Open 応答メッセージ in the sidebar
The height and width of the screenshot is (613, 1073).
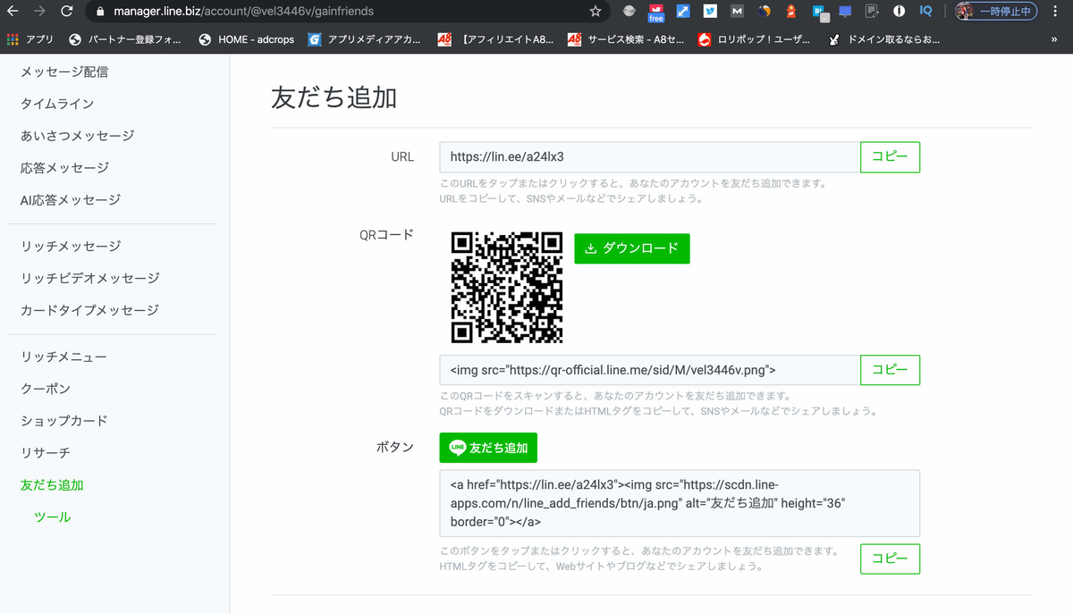pyautogui.click(x=64, y=168)
